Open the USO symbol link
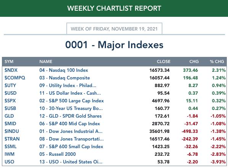 [x=9, y=162]
